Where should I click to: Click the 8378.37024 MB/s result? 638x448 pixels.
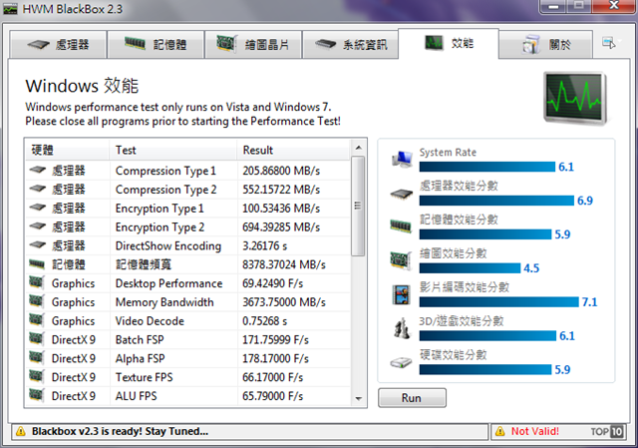(x=284, y=264)
